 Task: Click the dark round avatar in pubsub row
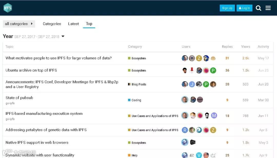pos(200,100)
